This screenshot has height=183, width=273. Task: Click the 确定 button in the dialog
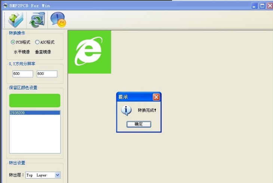(x=139, y=124)
